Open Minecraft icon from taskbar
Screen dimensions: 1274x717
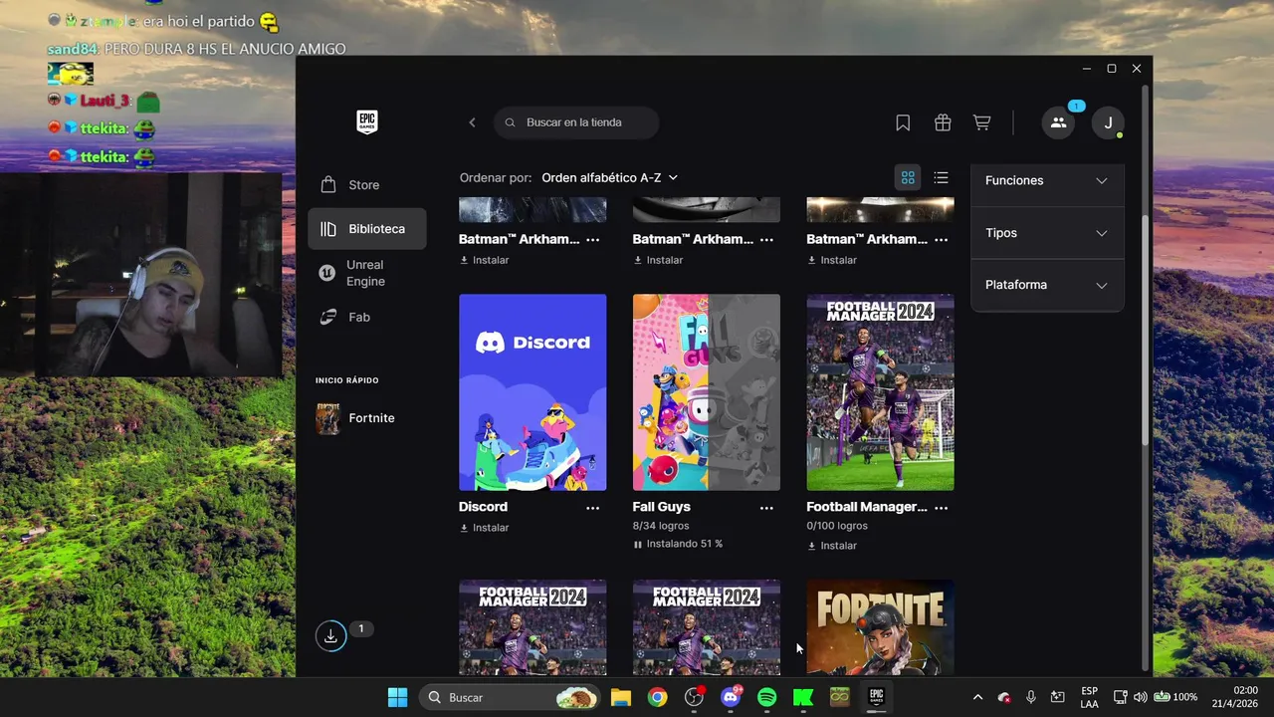pyautogui.click(x=840, y=697)
